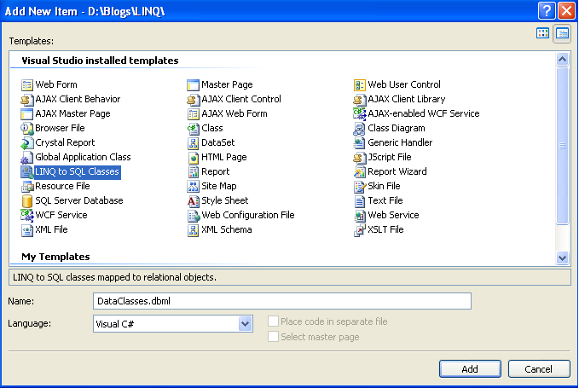Click the LINQ to SQL Classes icon
Image resolution: width=579 pixels, height=388 pixels.
pos(26,171)
